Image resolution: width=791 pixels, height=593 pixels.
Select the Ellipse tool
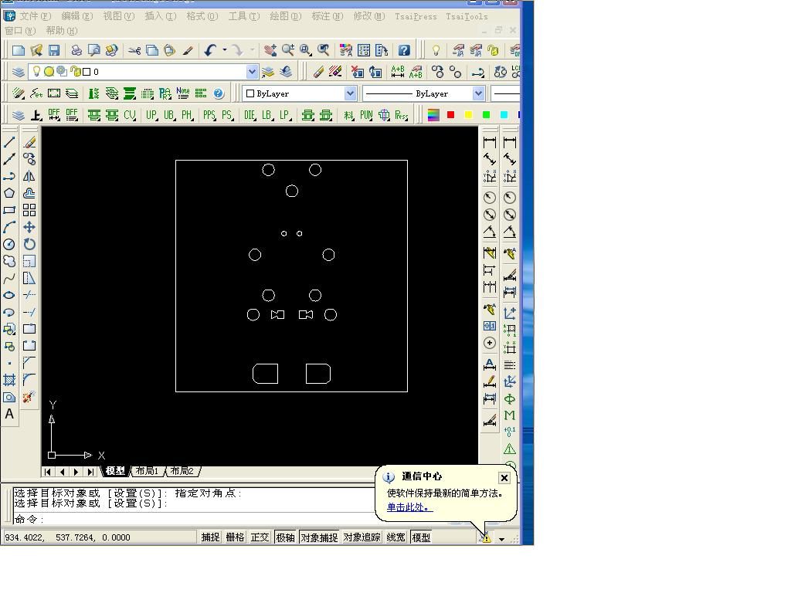coord(9,296)
